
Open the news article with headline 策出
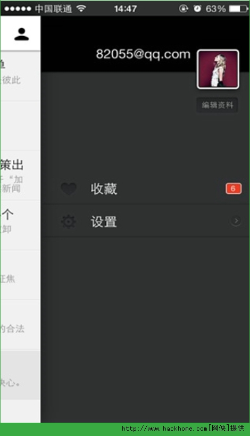click(x=20, y=176)
